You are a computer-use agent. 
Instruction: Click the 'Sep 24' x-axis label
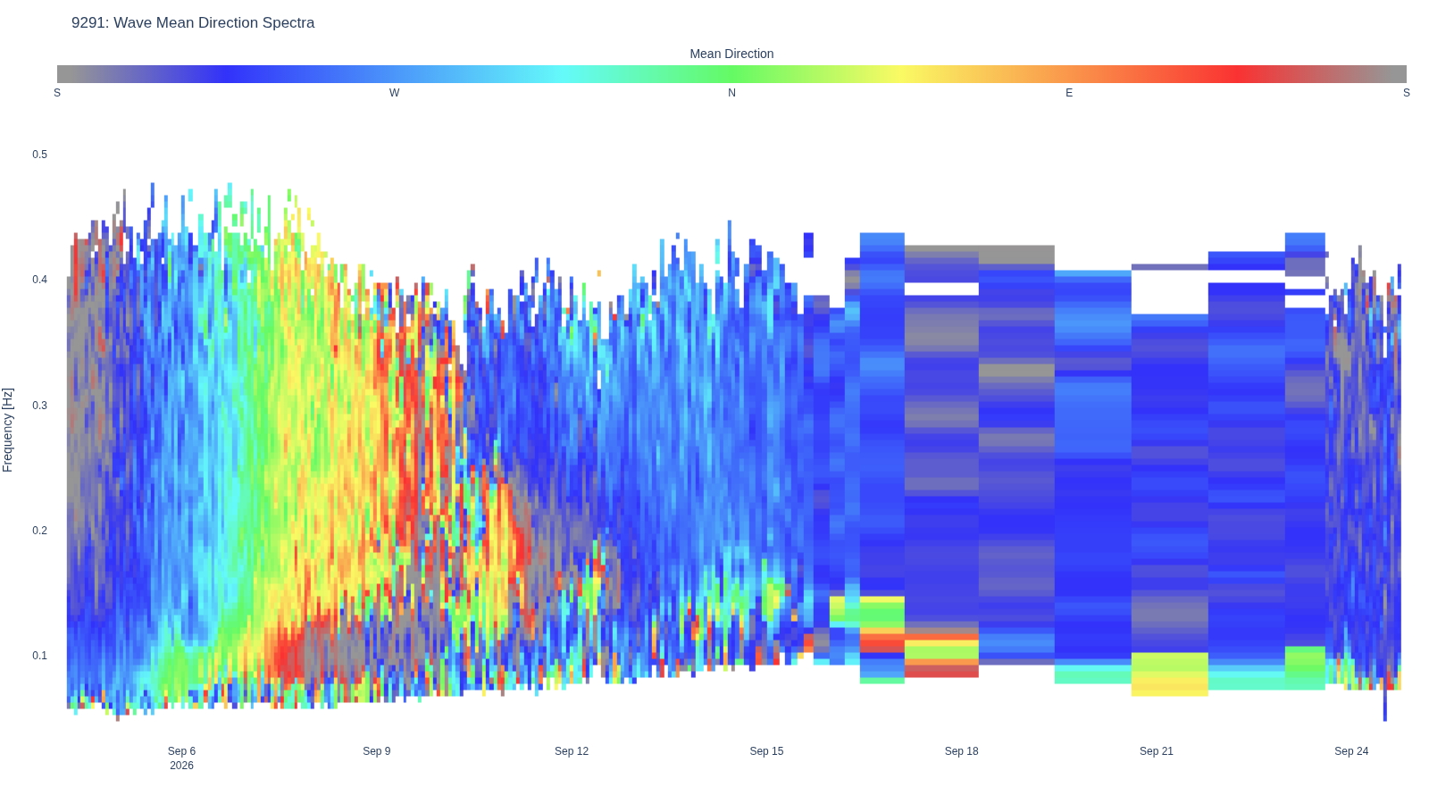1351,751
